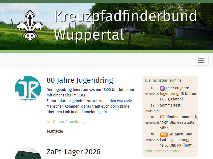The image size is (213, 159).
Task: Click the scout lily cross logo
Action: pyautogui.click(x=30, y=26)
